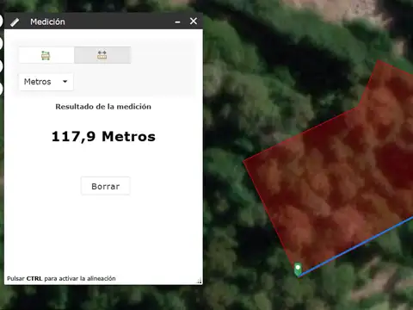Image resolution: width=413 pixels, height=310 pixels.
Task: Select the area measurement tool tab
Action: tap(46, 55)
